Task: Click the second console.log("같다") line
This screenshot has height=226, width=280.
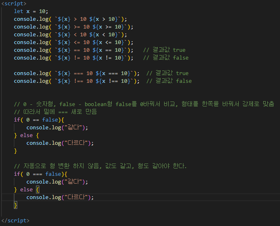Action: coord(57,182)
